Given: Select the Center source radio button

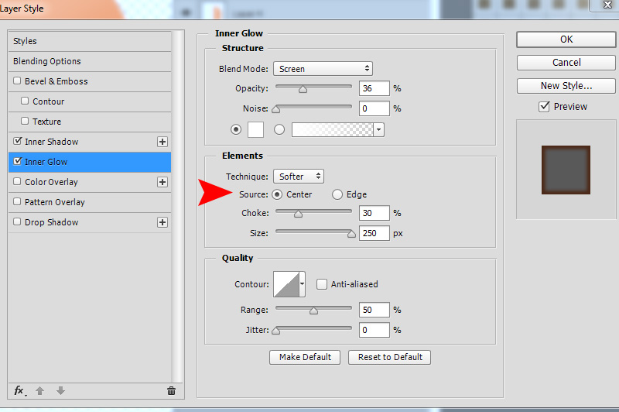Looking at the screenshot, I should pos(277,194).
